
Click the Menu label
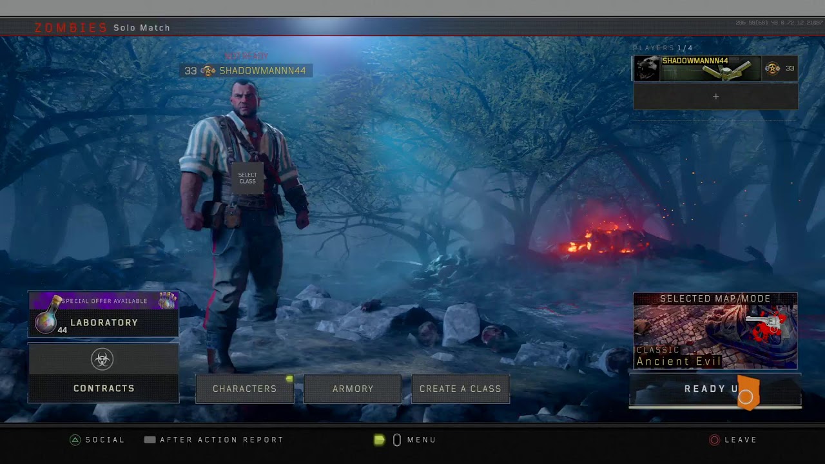(x=422, y=440)
